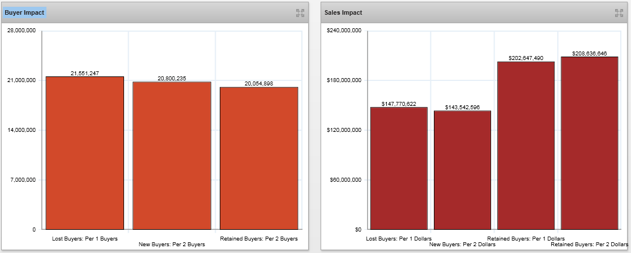The height and width of the screenshot is (253, 631).
Task: Select the 20,054,898 data label
Action: [x=259, y=84]
